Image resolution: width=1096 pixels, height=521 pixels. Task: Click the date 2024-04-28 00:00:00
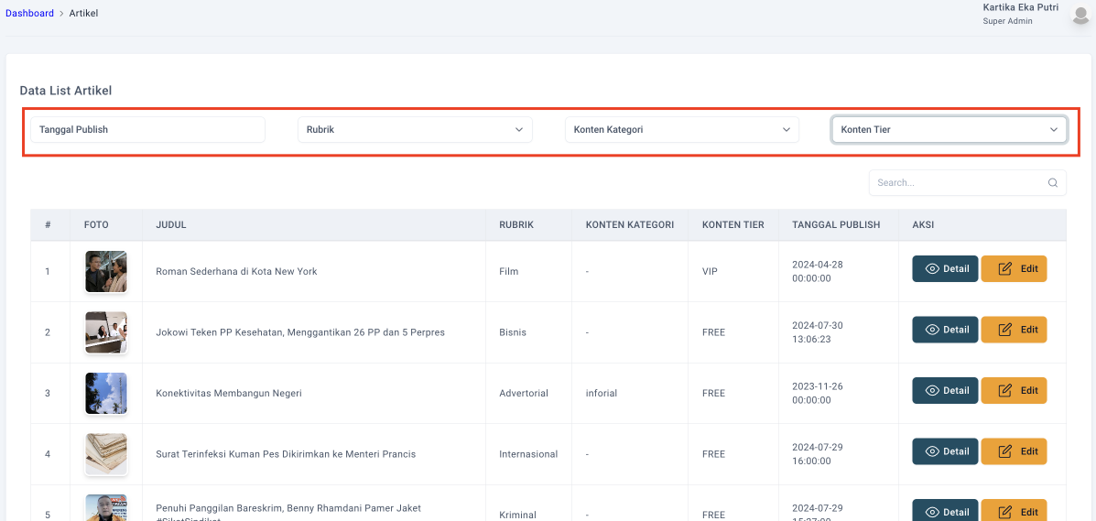point(819,271)
